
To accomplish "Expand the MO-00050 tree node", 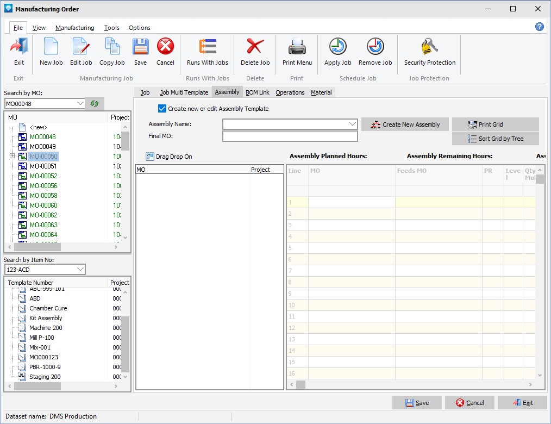I will 12,156.
